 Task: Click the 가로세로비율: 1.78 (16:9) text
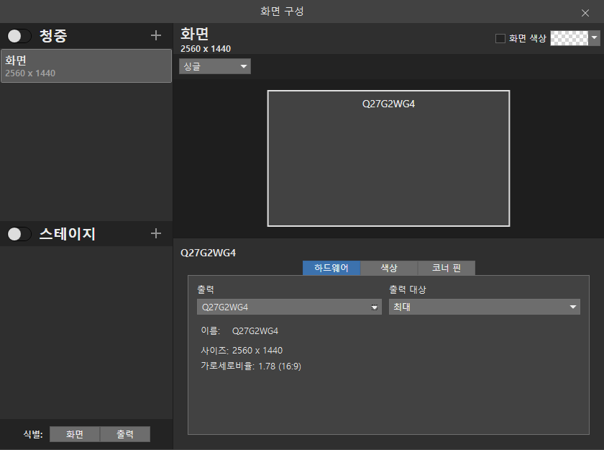251,366
